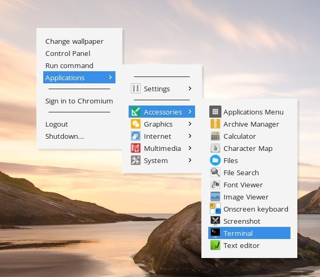320x277 pixels.
Task: Click the Terminal monitor icon
Action: point(215,233)
